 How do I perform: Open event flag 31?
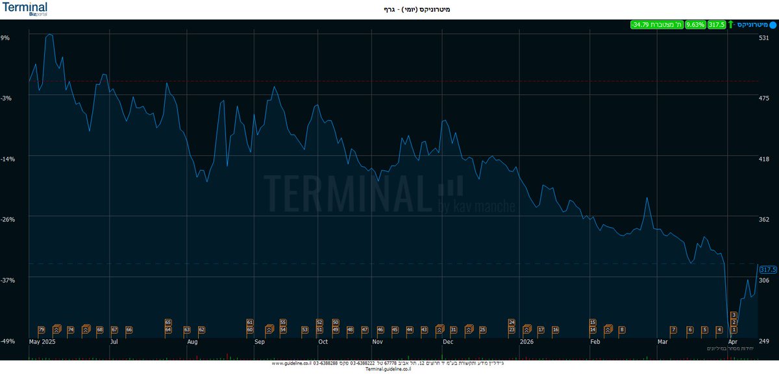454,330
